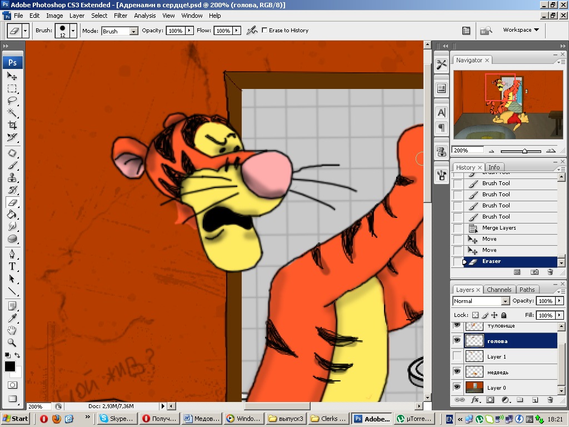Show Layer 1 by clicking its visibility box
The width and height of the screenshot is (569, 427).
[x=457, y=356]
